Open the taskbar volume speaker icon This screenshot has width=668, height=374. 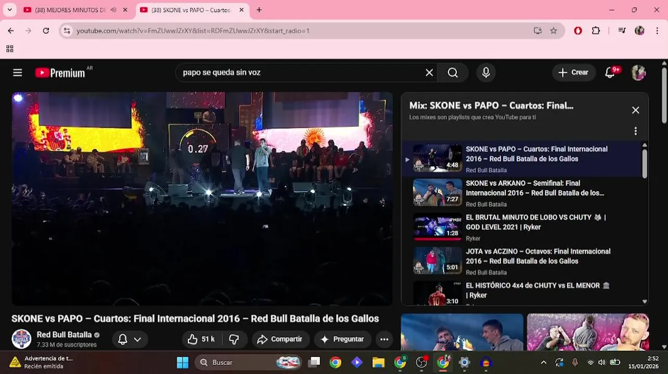602,363
